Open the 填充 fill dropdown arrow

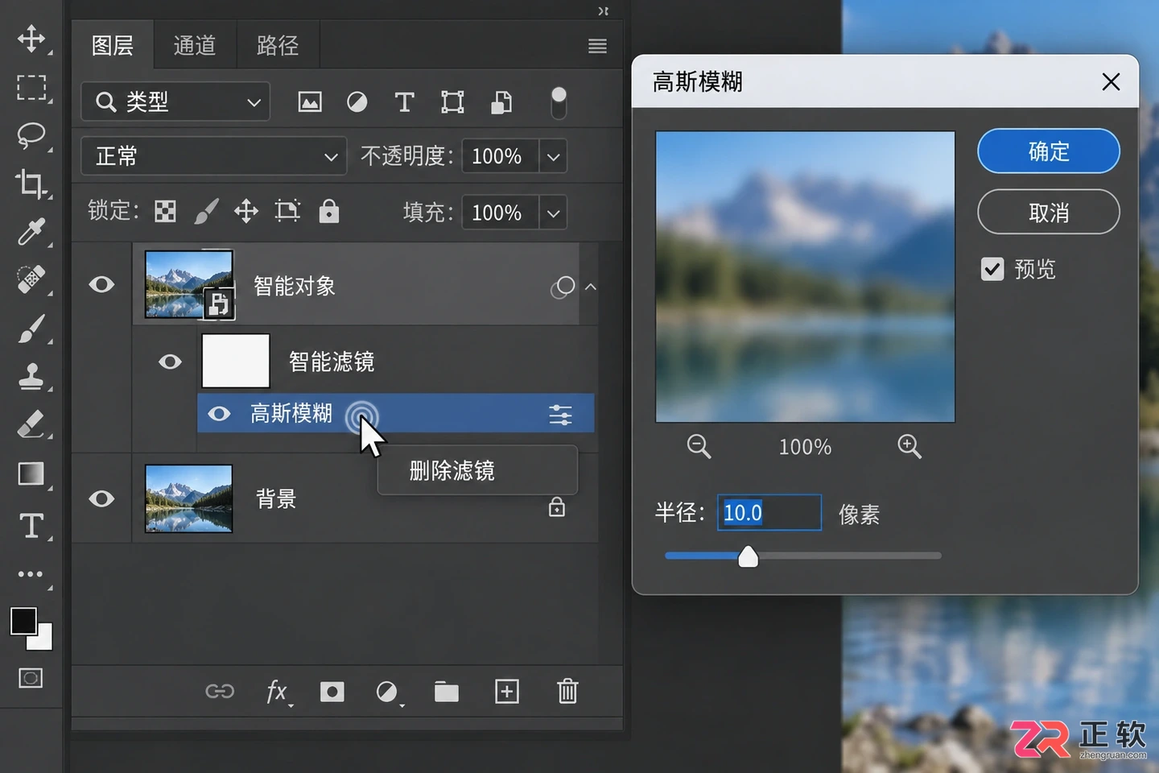point(553,213)
